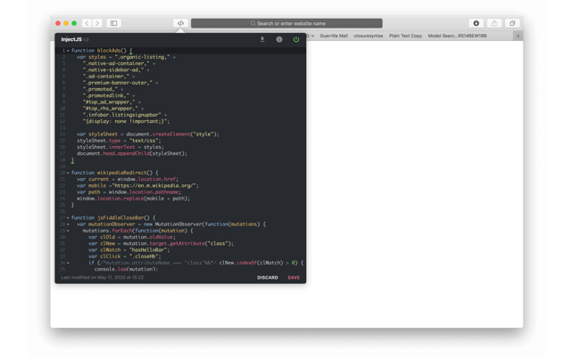
Task: Click the ".premium-banner-outer," string line
Action: pyautogui.click(x=118, y=83)
